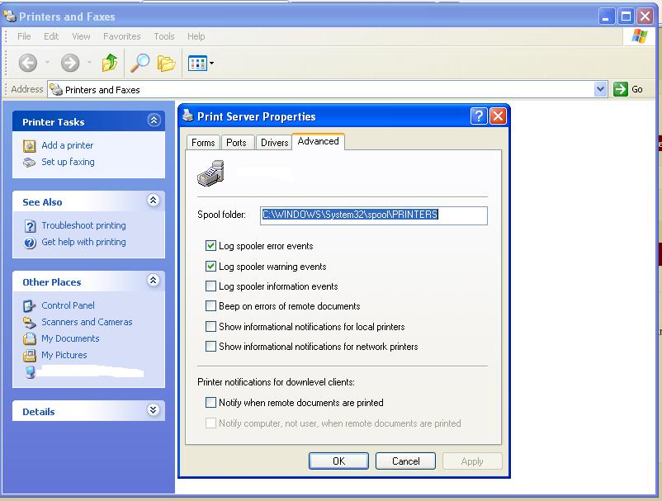Open the Edit menu

coord(51,36)
